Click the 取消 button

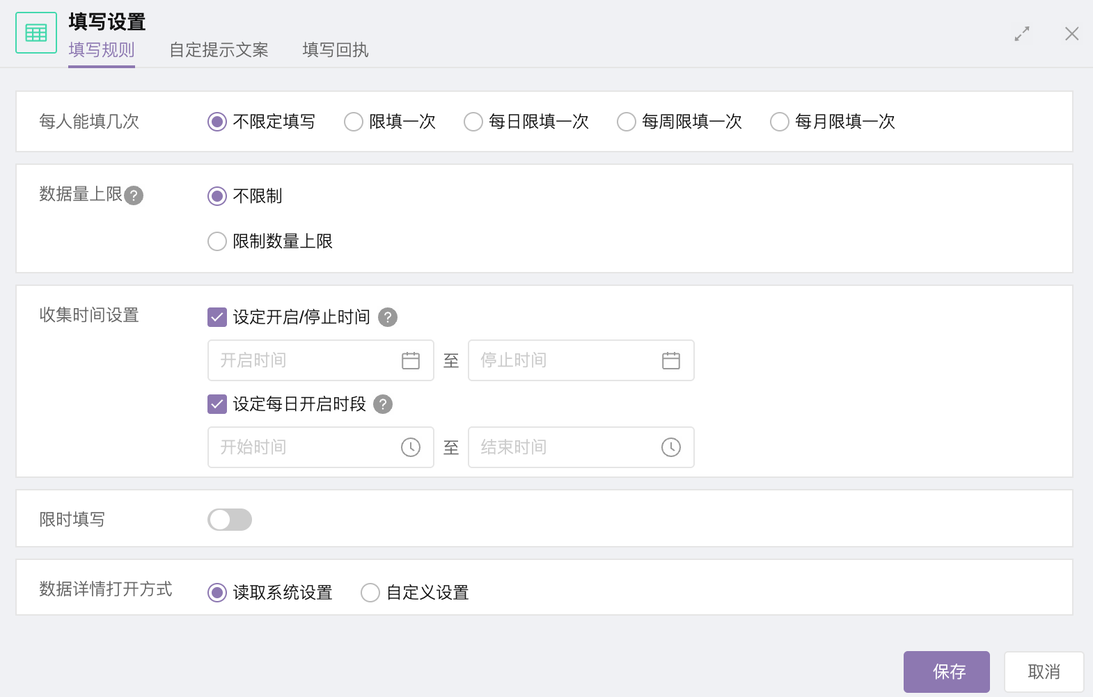[1044, 672]
